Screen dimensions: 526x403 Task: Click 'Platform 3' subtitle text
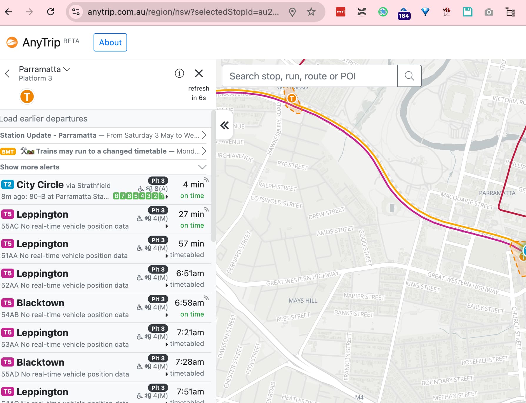(x=35, y=78)
